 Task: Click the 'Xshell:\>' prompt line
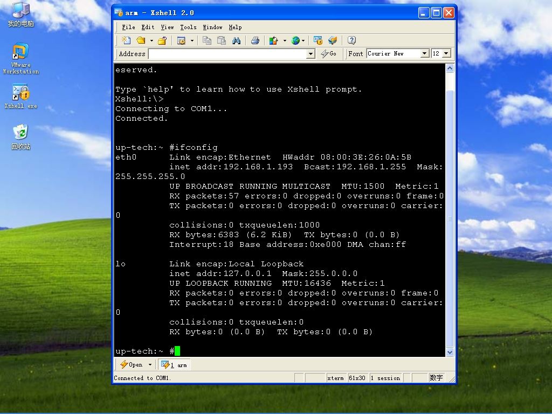(x=140, y=99)
